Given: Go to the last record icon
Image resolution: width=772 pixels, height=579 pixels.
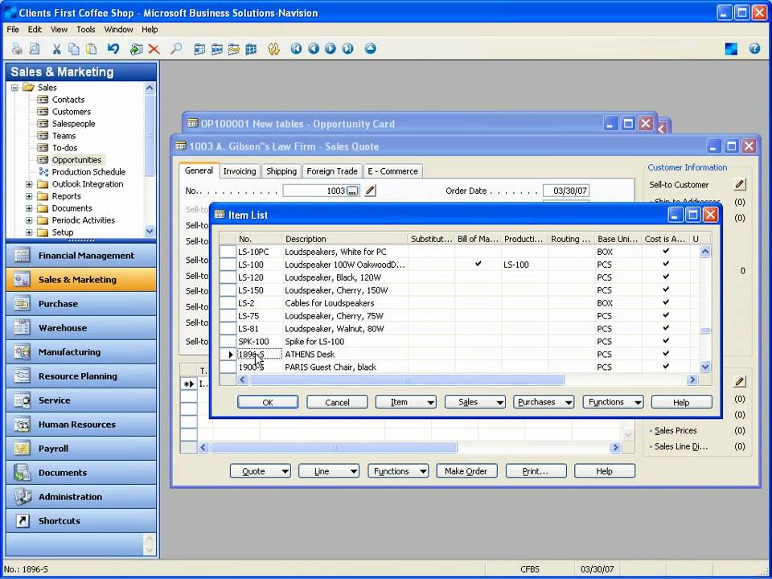Looking at the screenshot, I should point(348,49).
